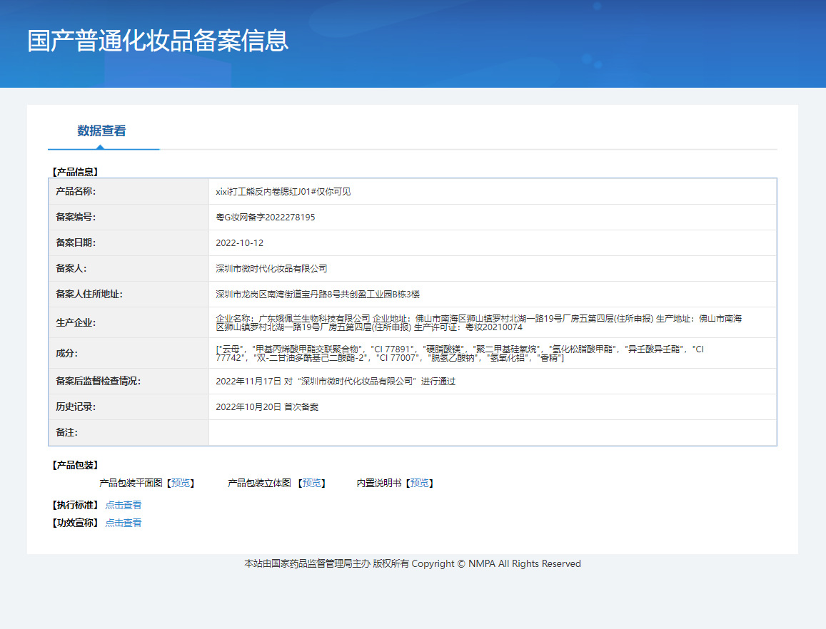Click the filing date 2022-10-12
Viewport: 826px width, 629px height.
pos(239,243)
